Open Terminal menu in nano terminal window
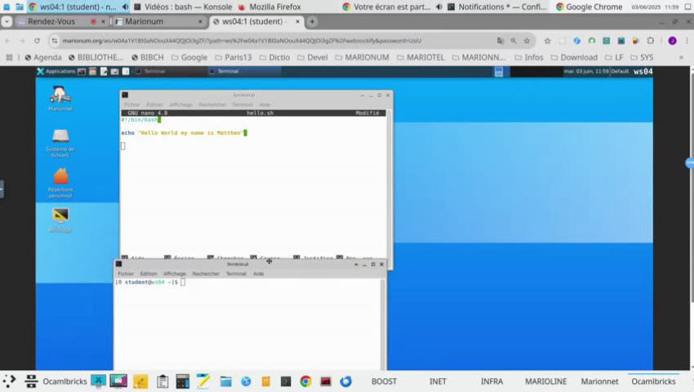The width and height of the screenshot is (694, 392). [x=242, y=105]
